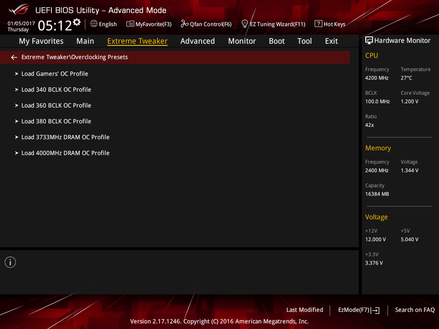Click the Hot Keys question mark icon

(x=318, y=24)
